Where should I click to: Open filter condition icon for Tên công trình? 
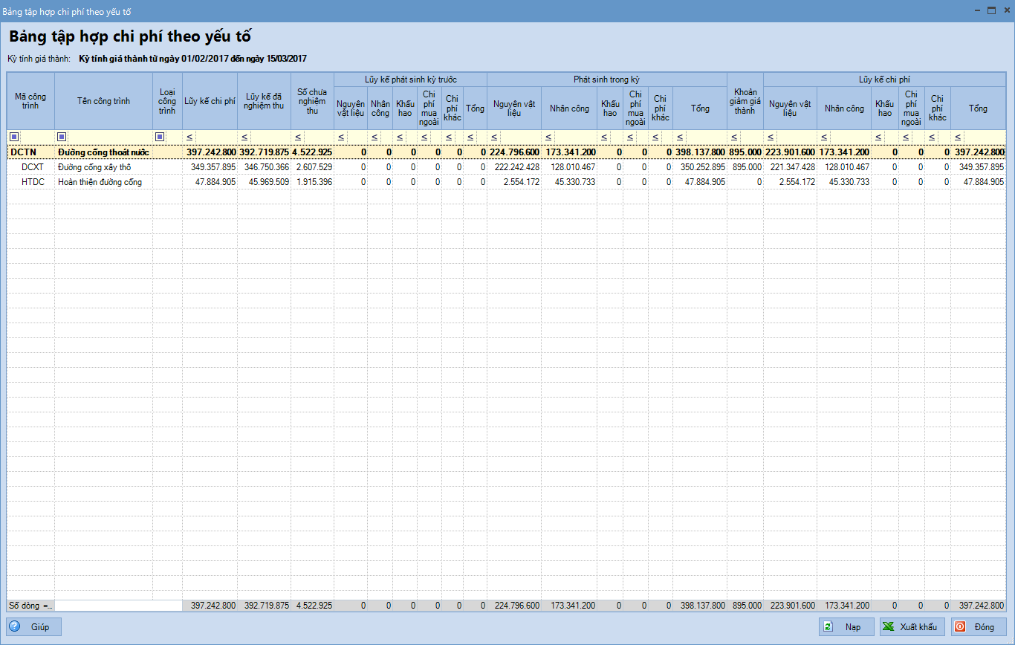pyautogui.click(x=62, y=137)
